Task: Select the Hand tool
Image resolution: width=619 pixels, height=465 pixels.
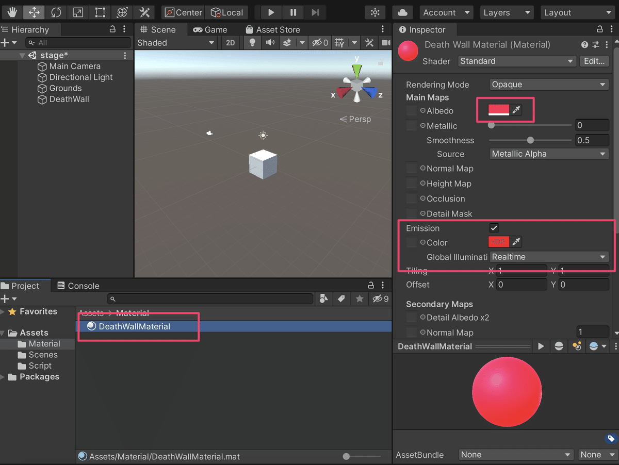Action: point(12,12)
